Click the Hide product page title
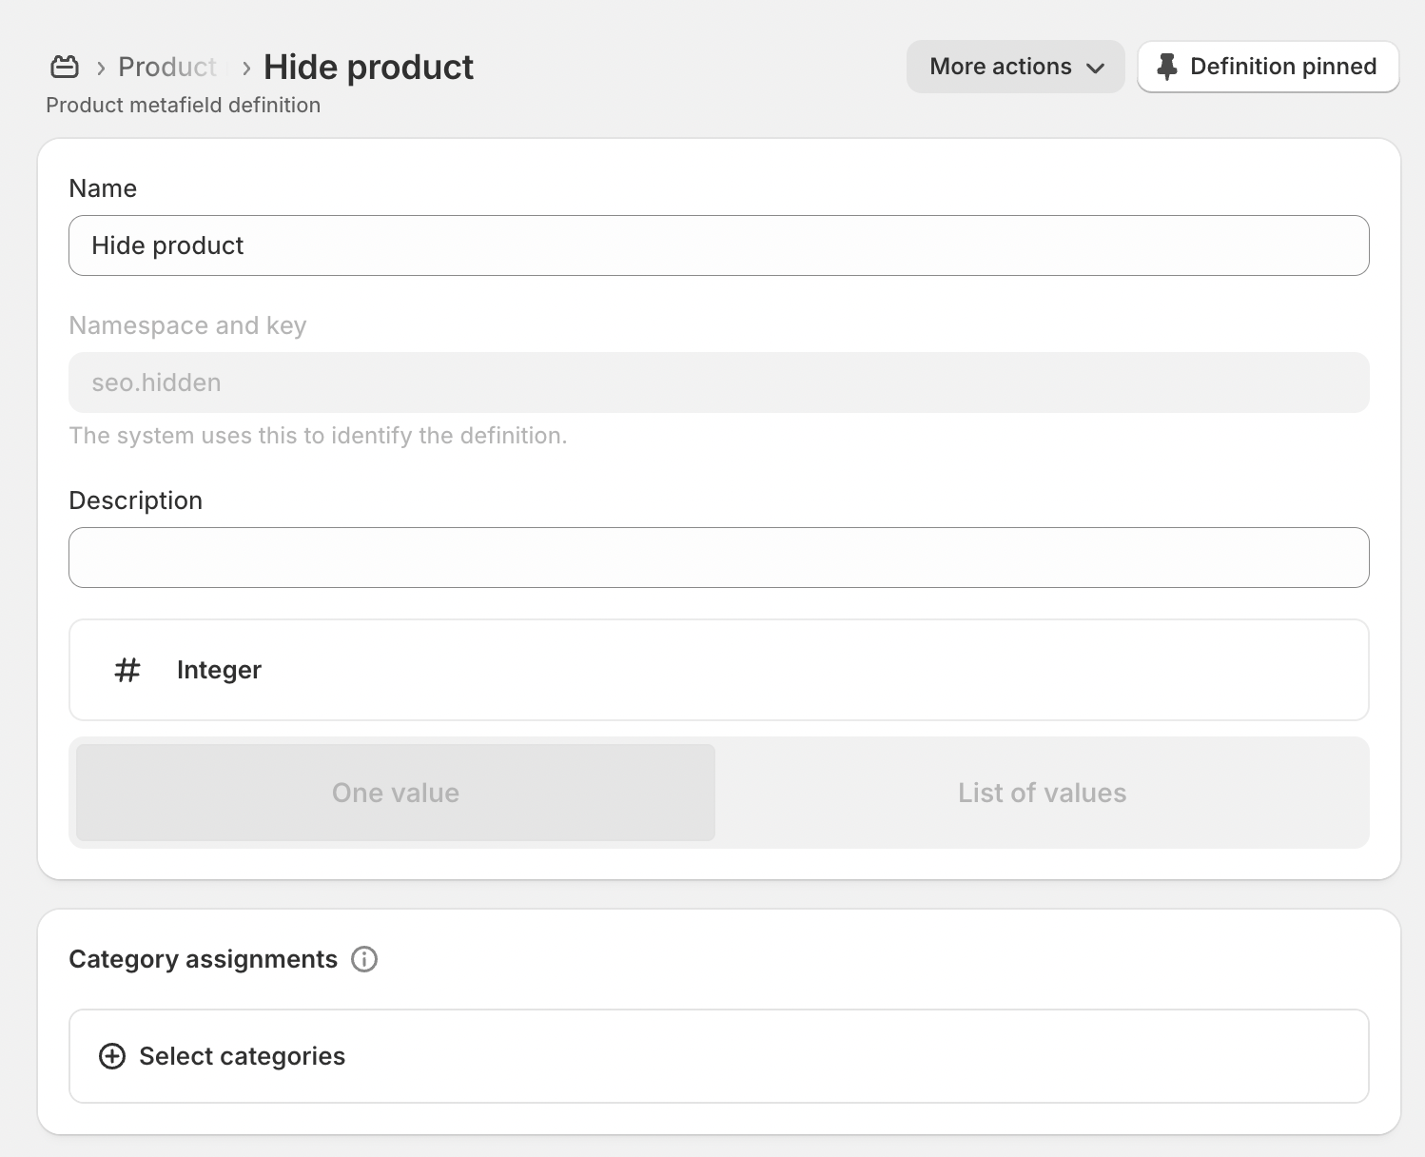 click(x=368, y=67)
